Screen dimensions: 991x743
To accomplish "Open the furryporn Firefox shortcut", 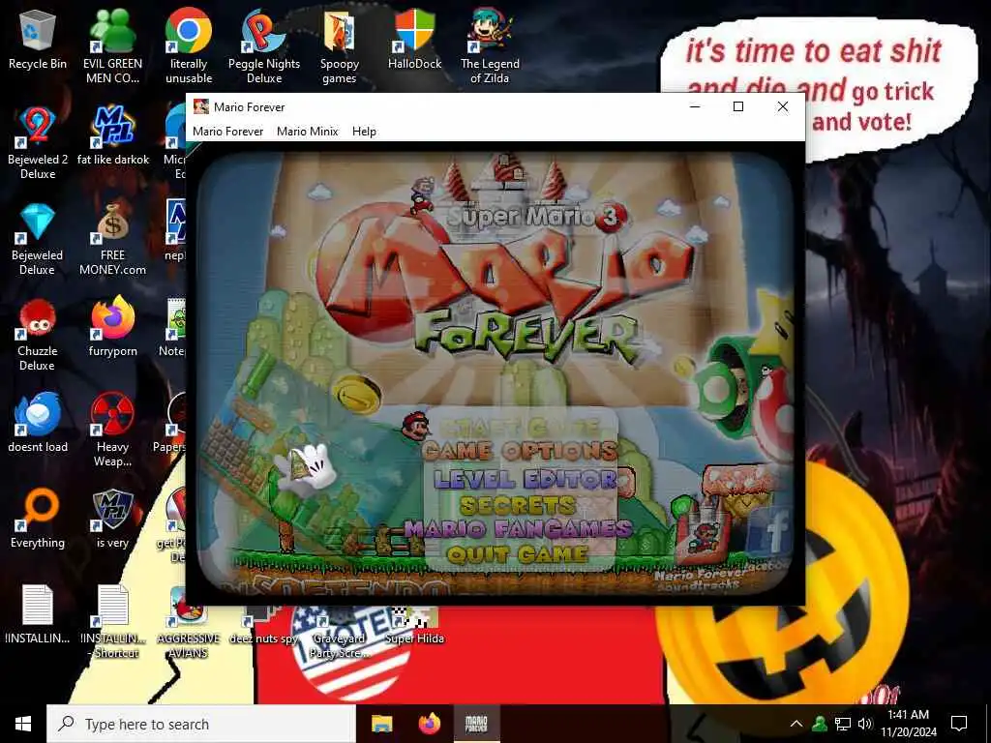I will tap(112, 327).
